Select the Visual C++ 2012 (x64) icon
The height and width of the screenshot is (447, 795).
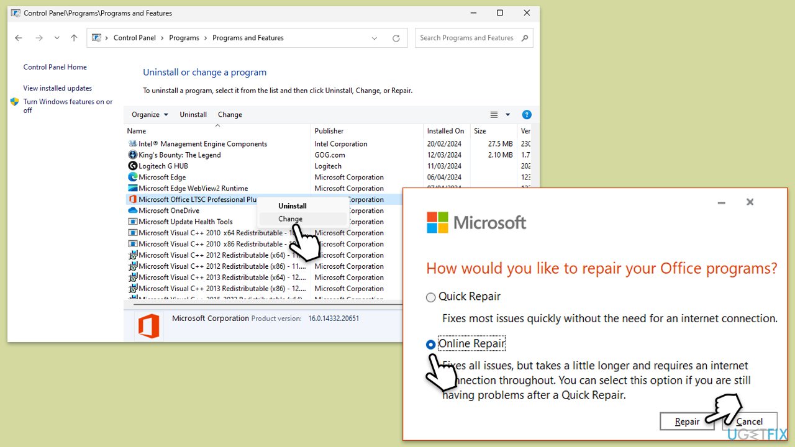(132, 255)
